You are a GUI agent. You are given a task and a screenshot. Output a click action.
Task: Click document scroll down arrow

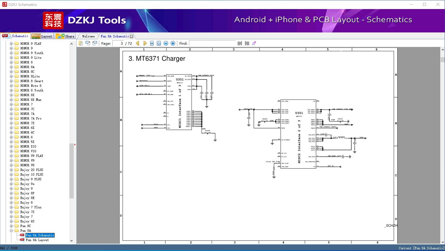(442, 242)
